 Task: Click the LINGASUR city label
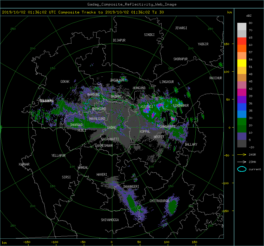167,82
